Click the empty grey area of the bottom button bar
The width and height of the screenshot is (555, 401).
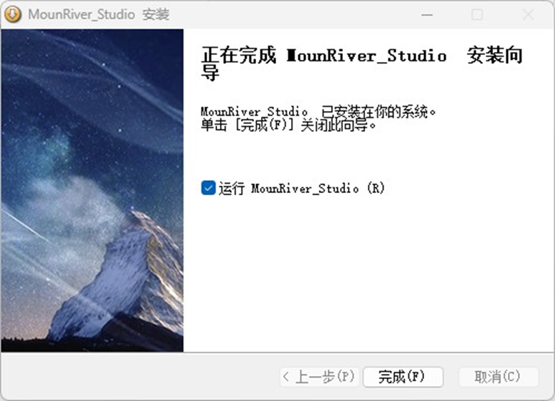(x=138, y=377)
